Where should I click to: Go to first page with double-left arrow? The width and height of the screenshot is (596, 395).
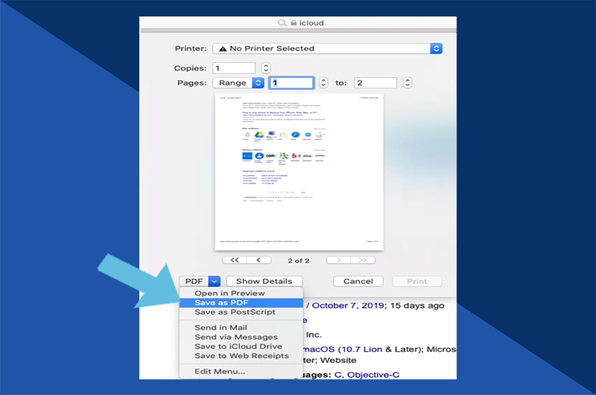tap(234, 260)
